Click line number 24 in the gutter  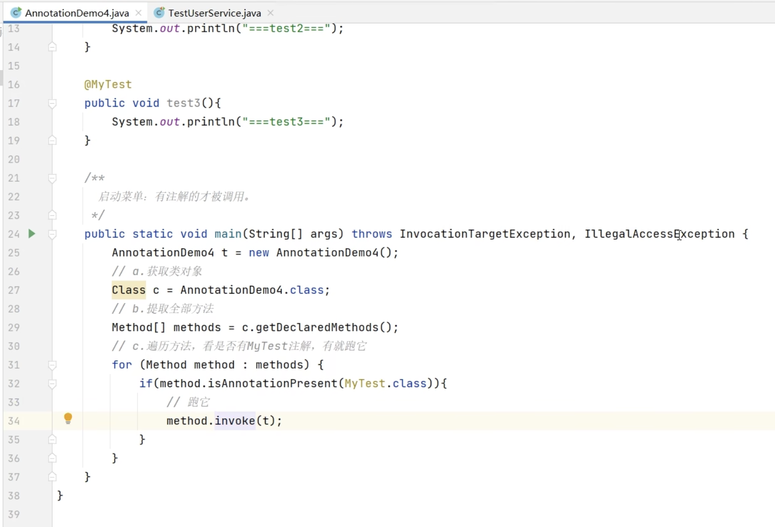[x=14, y=234]
